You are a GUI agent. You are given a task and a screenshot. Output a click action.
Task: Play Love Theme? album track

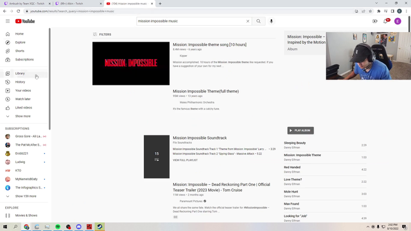point(325,182)
